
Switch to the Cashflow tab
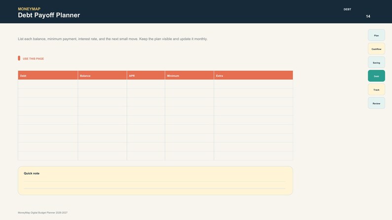tap(376, 49)
